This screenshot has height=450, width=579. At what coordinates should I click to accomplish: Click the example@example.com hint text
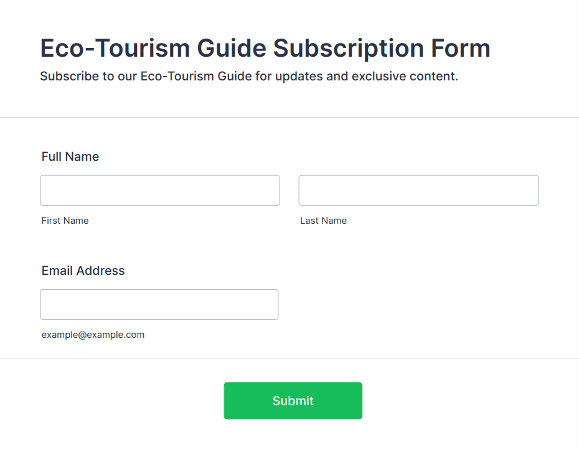[93, 335]
